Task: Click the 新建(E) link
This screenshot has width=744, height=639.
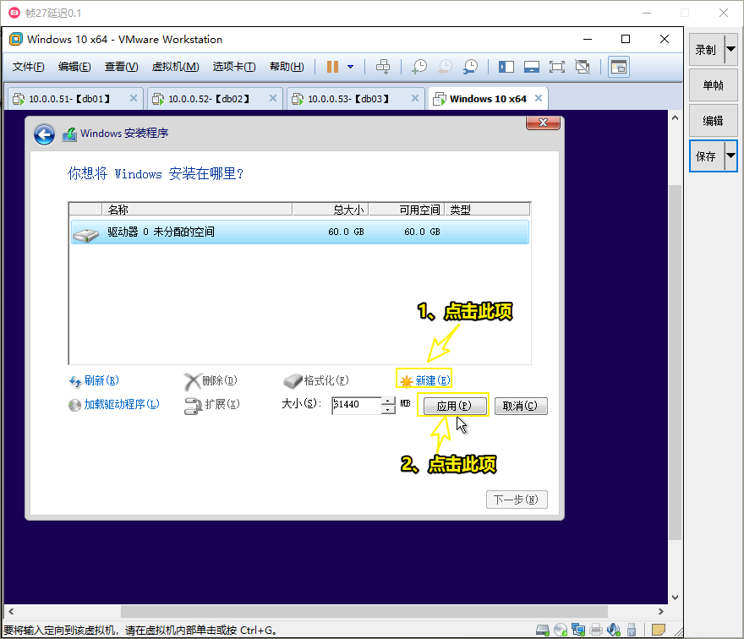Action: pos(424,380)
